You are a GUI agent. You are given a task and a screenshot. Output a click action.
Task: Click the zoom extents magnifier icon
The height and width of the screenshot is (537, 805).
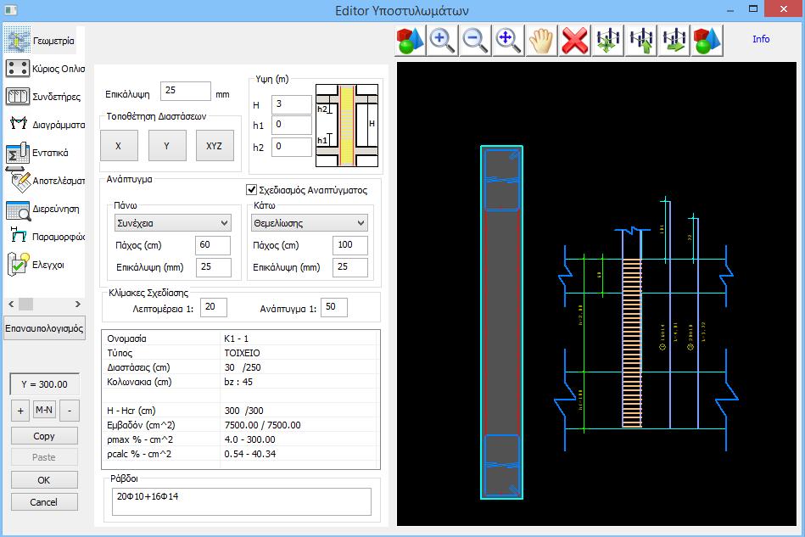[x=508, y=40]
